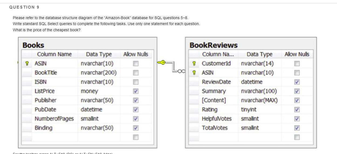Click the QUESTION 9 heading
Image resolution: width=337 pixels, height=154 pixels.
pos(24,7)
